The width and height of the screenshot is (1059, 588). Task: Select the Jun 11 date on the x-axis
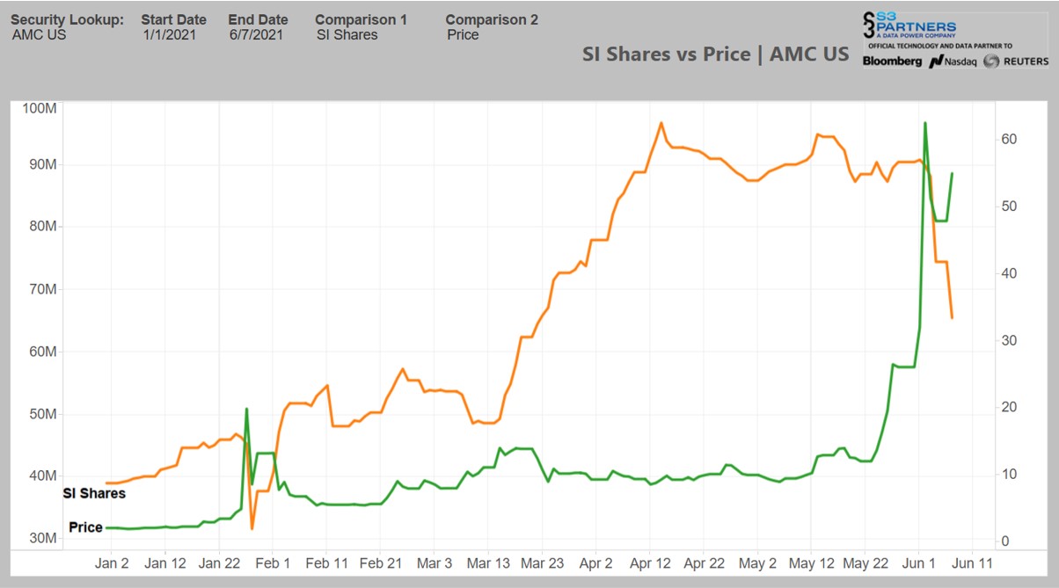point(973,563)
